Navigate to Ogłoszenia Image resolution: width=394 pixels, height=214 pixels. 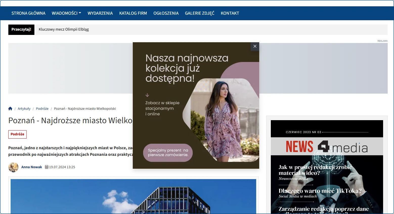[166, 13]
